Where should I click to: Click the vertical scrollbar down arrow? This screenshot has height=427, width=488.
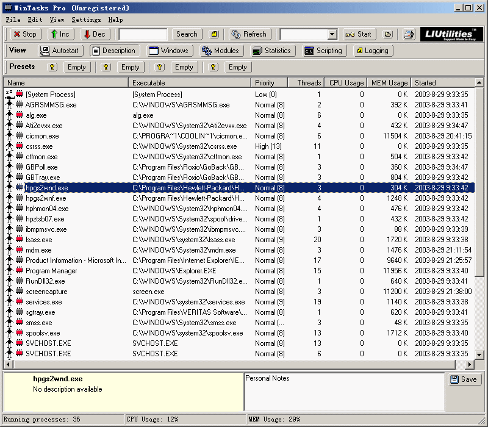(x=479, y=354)
